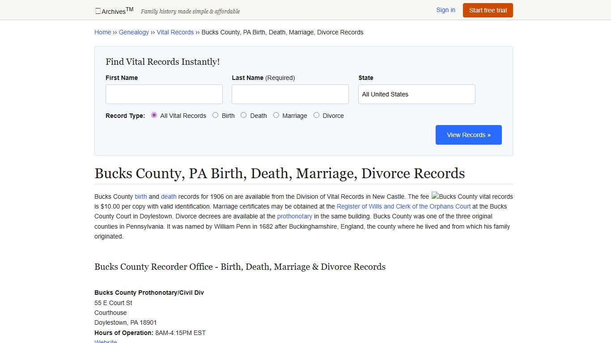The image size is (611, 343).
Task: Open the birth records link
Action: pyautogui.click(x=140, y=197)
